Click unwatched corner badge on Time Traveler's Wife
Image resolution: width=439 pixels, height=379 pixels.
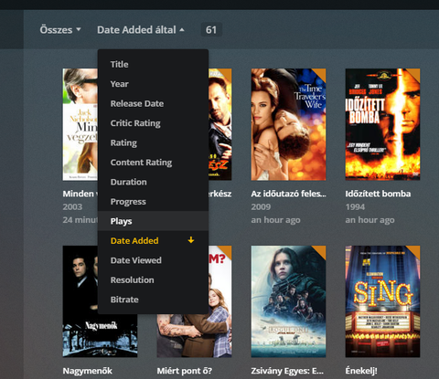[x=320, y=74]
